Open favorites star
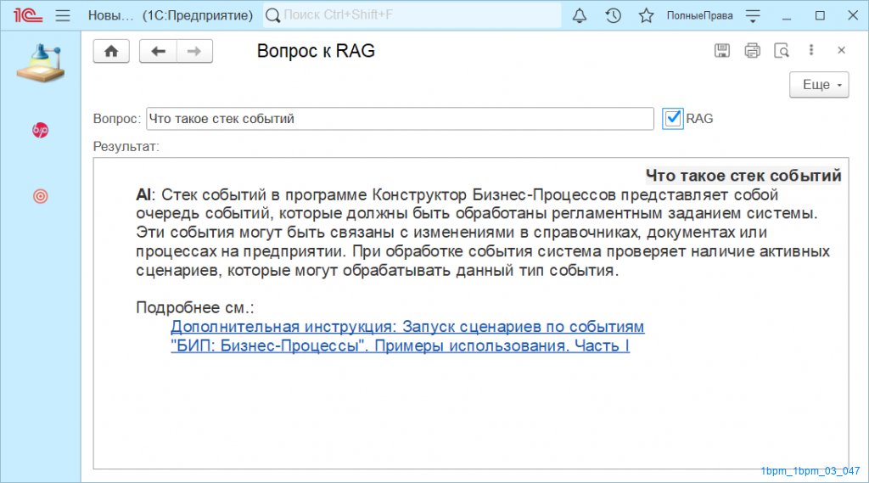 [646, 16]
